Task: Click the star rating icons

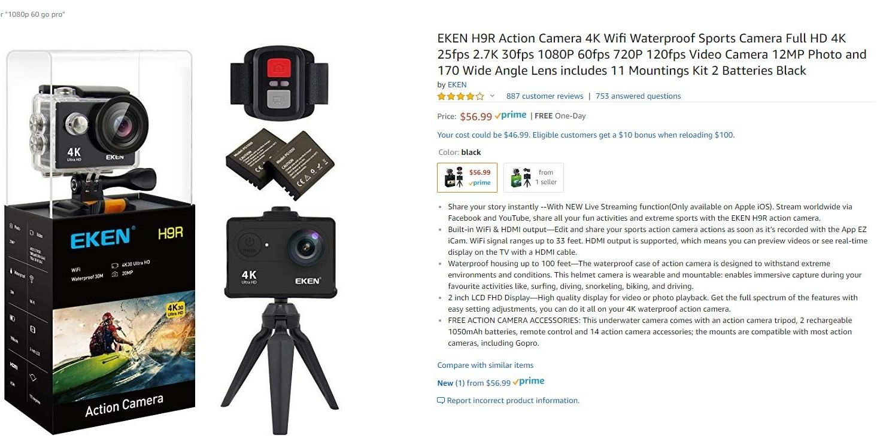Action: pyautogui.click(x=461, y=96)
